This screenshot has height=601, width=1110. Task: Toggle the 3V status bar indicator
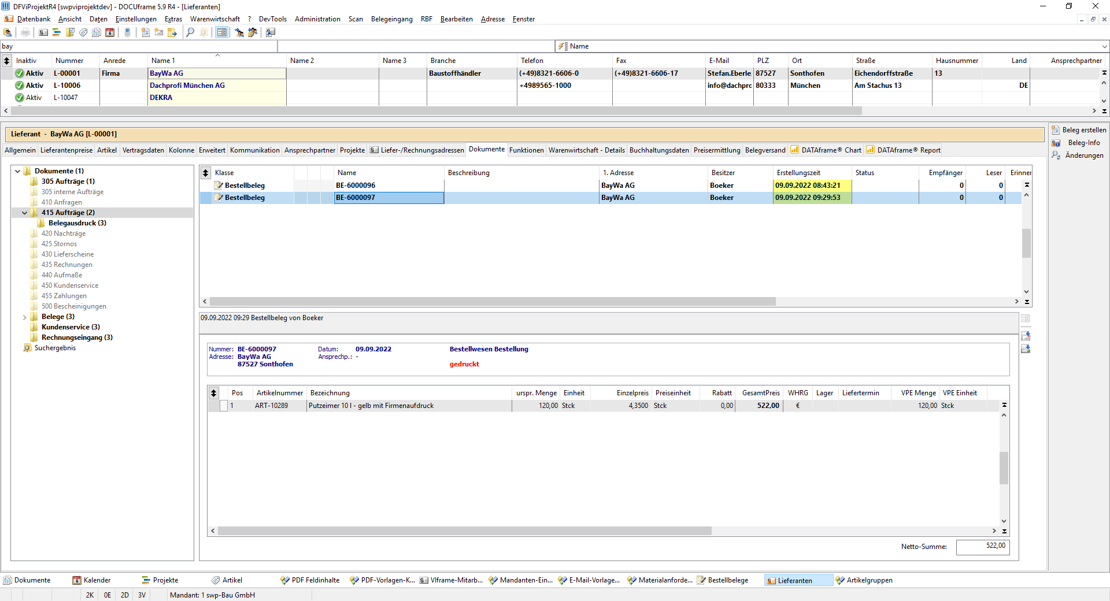[142, 595]
